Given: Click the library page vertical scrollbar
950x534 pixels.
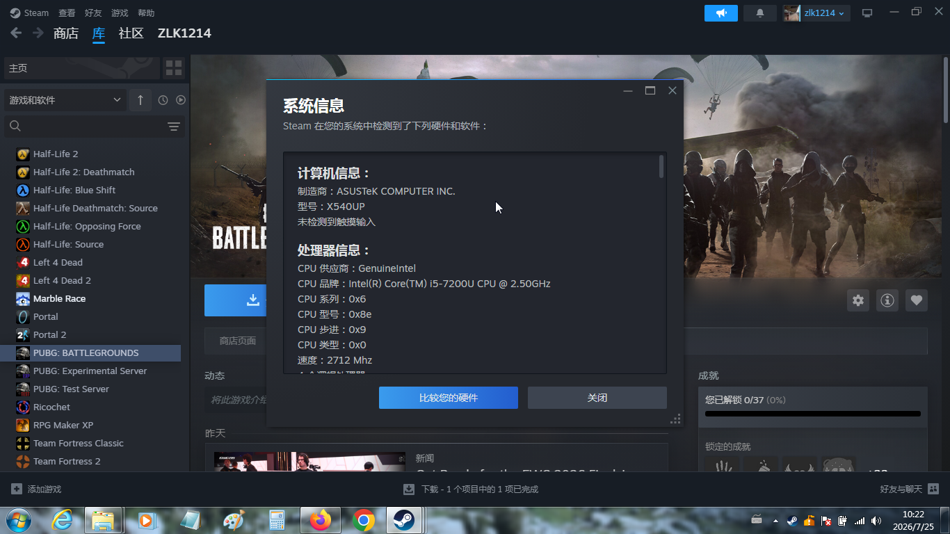Looking at the screenshot, I should click(946, 90).
